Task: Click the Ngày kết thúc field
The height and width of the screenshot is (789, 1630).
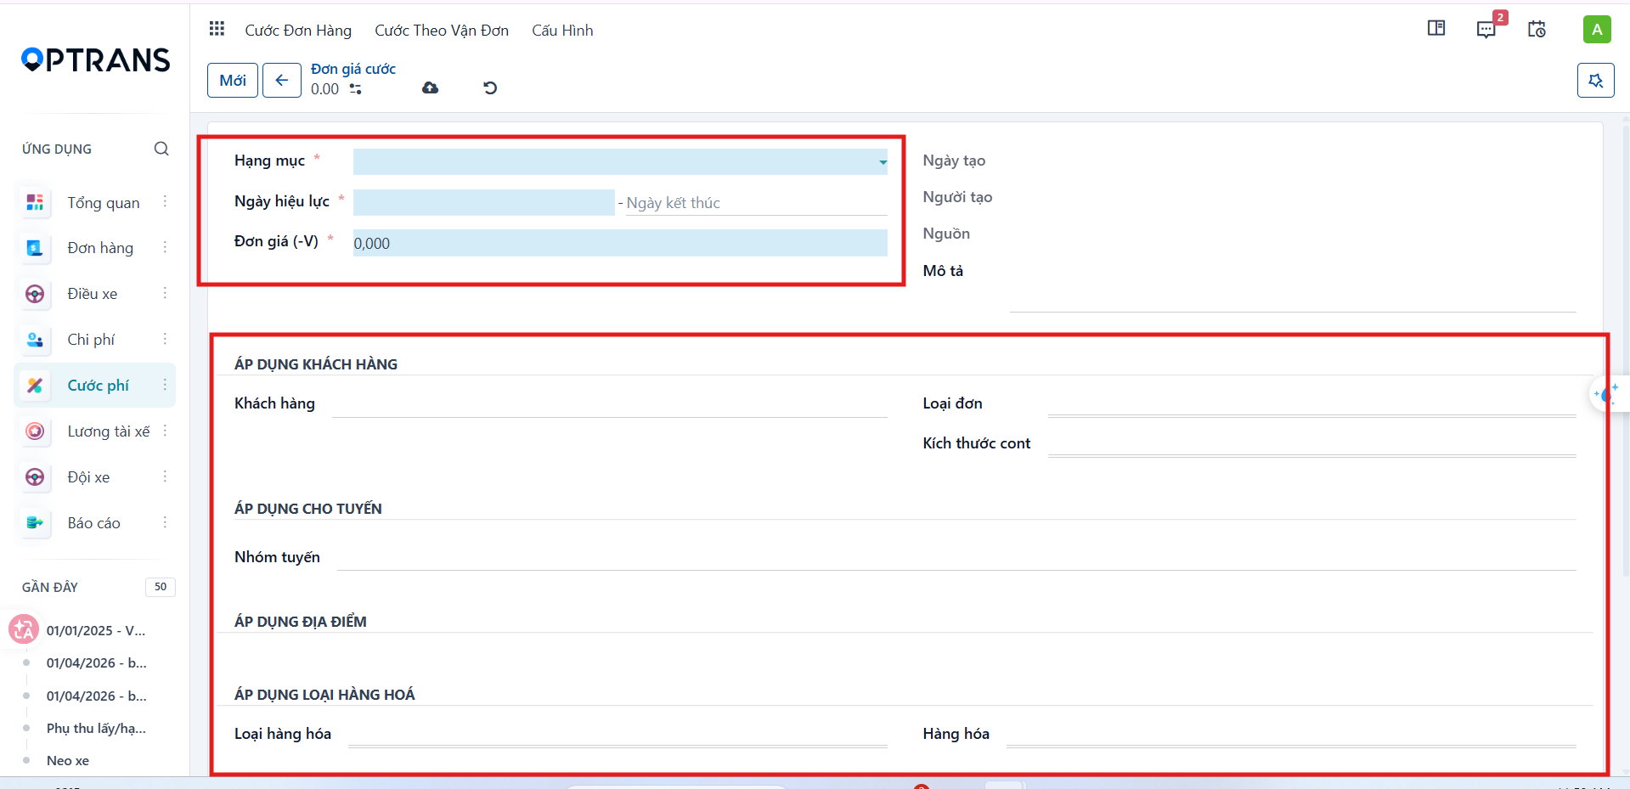Action: (756, 203)
